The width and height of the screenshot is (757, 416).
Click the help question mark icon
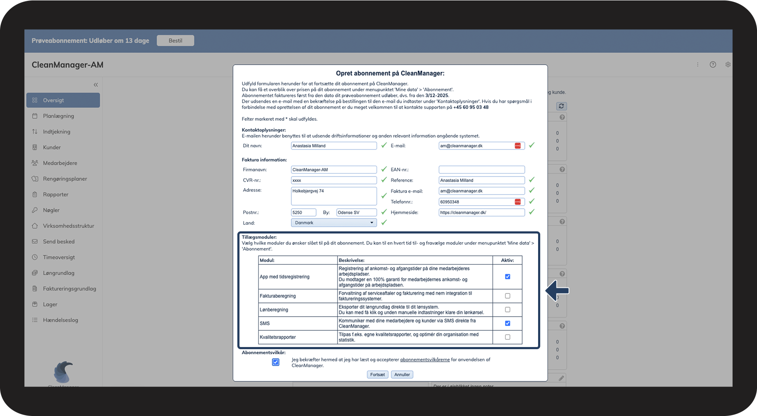(x=712, y=65)
